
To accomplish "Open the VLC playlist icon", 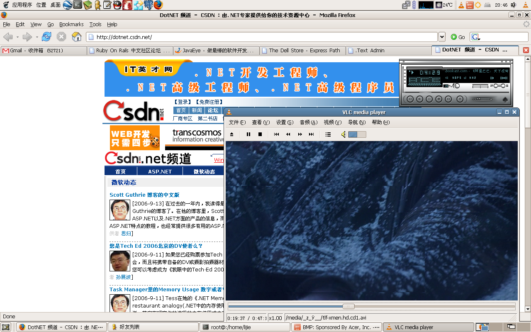I will pyautogui.click(x=328, y=134).
